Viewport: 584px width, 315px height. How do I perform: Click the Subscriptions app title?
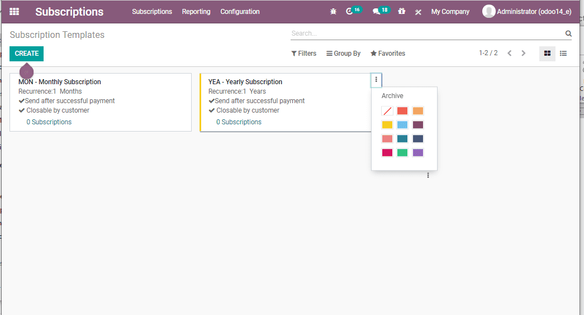pos(69,12)
